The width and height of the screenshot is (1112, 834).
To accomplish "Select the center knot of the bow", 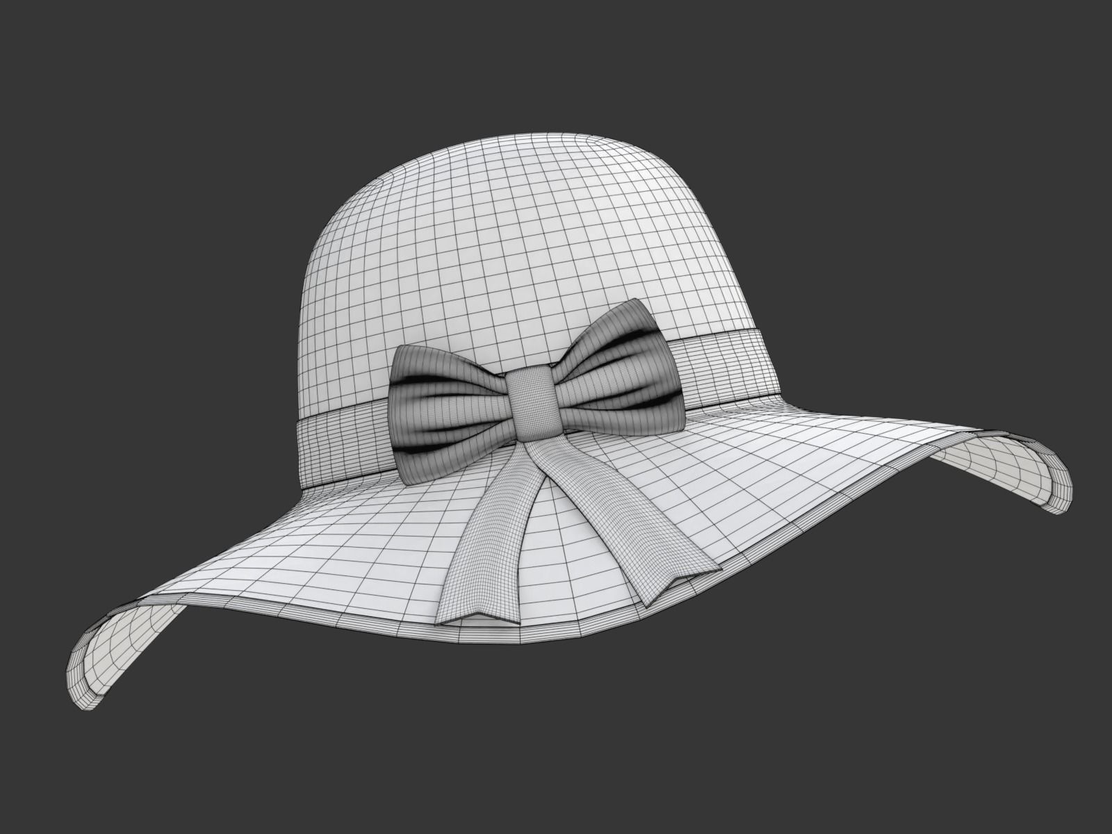I will 533,404.
